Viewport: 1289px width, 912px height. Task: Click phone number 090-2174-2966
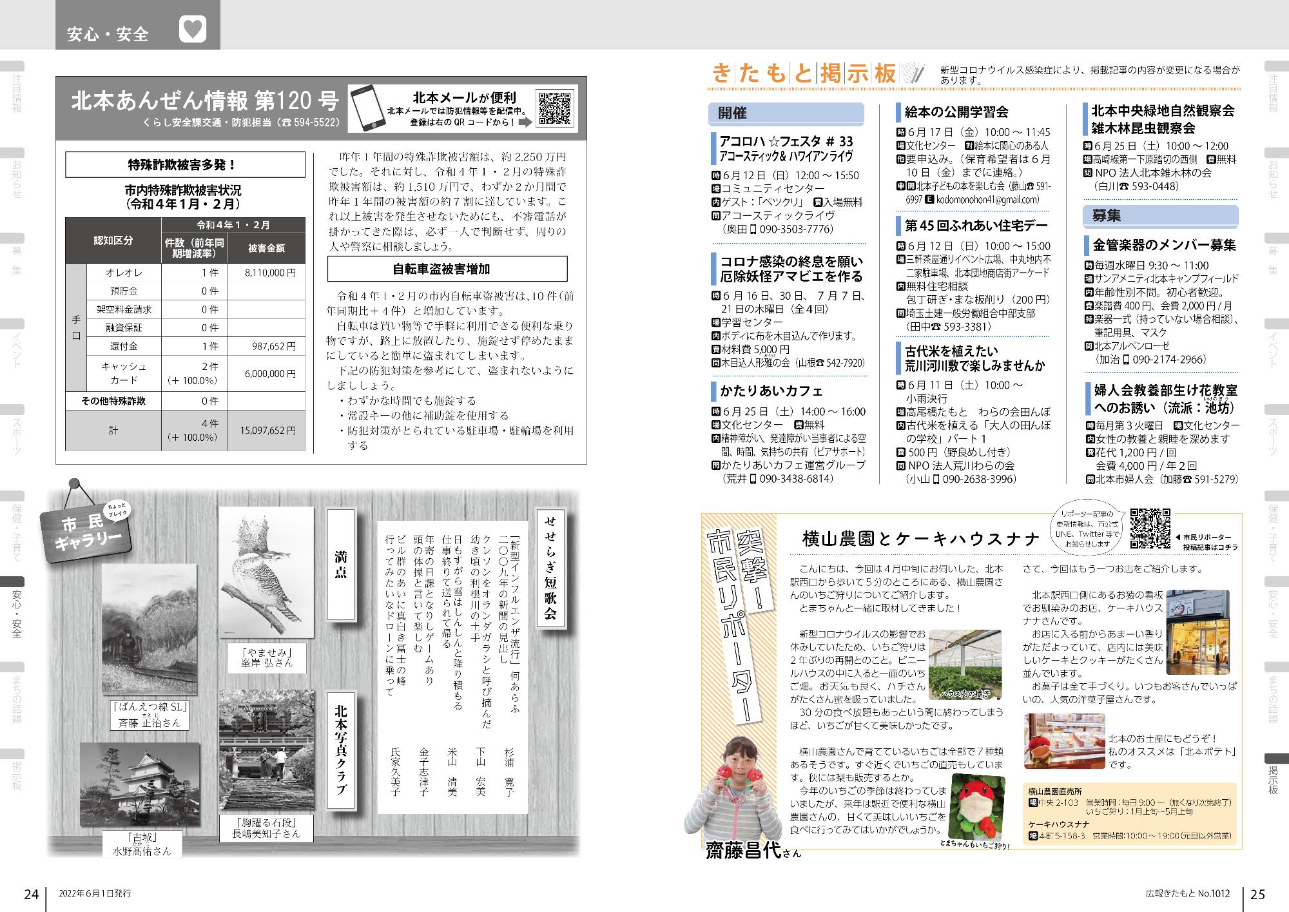1169,360
